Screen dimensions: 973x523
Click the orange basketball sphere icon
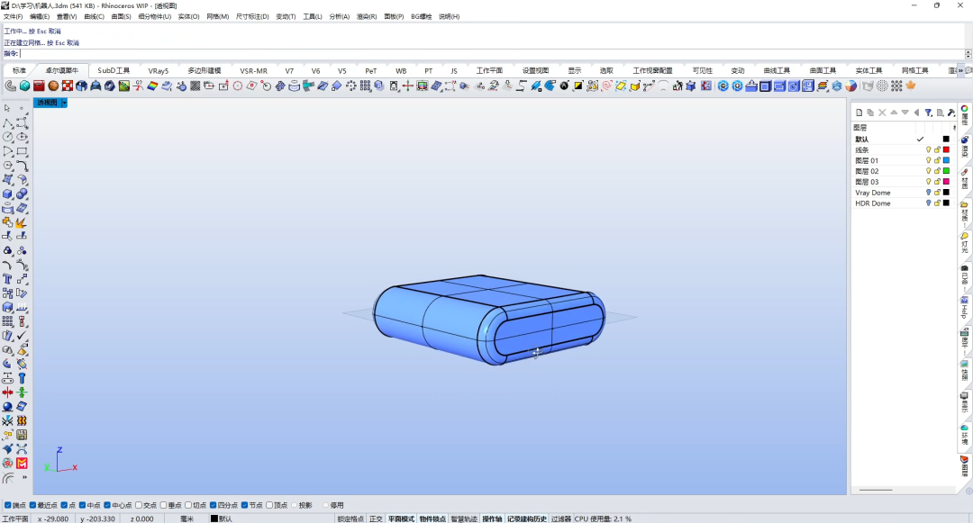click(53, 86)
